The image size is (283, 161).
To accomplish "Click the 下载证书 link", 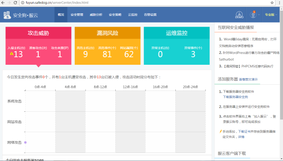I will click(x=244, y=131).
